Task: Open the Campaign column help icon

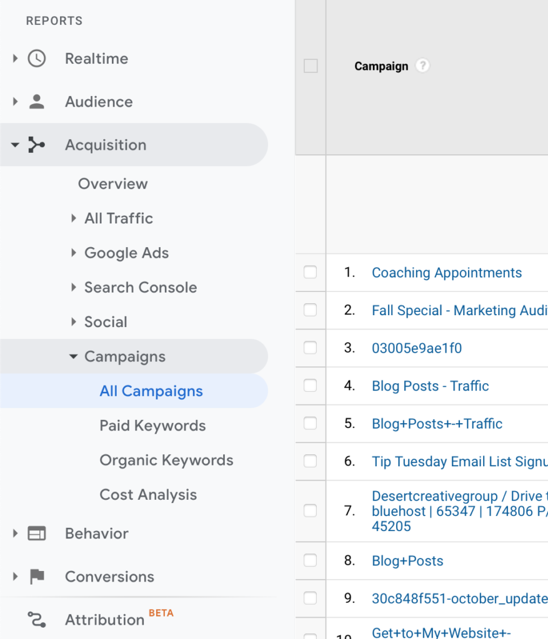Action: coord(422,66)
